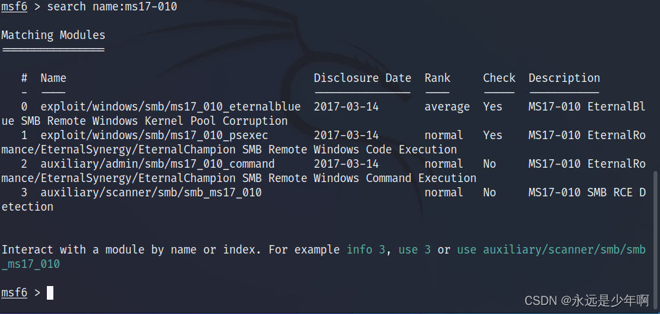
Task: Click the index '1' in the module table
Action: pyautogui.click(x=25, y=135)
